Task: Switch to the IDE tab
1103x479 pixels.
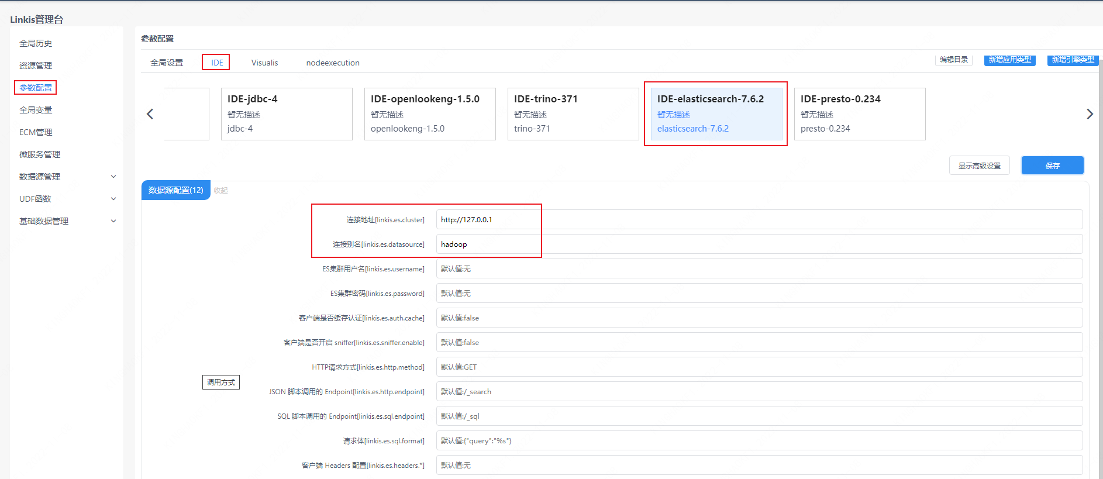Action: [217, 63]
